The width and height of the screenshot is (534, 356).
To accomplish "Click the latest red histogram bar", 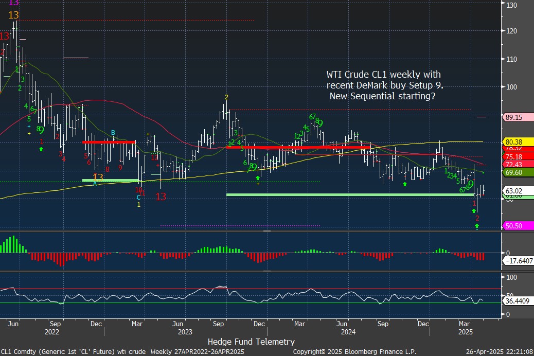I will pyautogui.click(x=483, y=257).
